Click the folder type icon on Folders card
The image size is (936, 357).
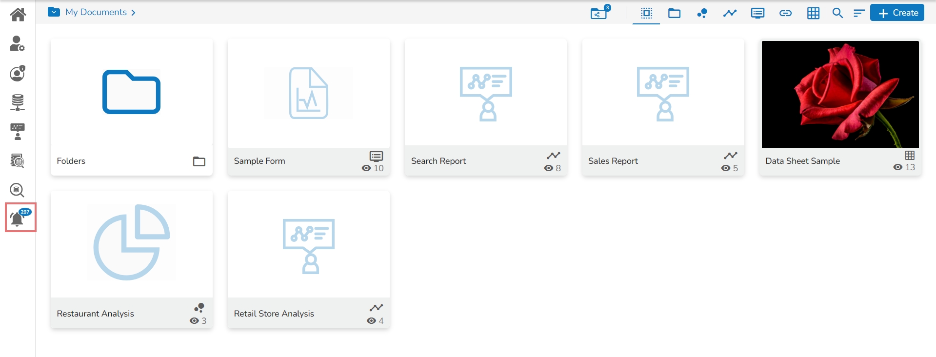click(199, 161)
